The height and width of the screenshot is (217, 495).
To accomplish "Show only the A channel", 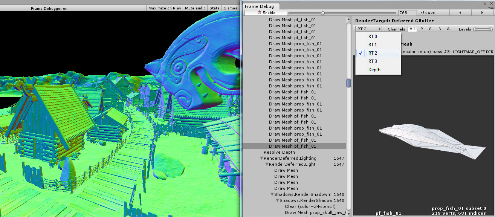I will 448,29.
